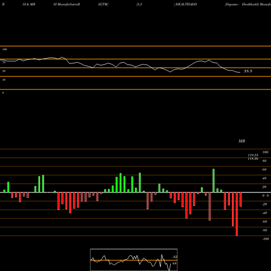Click the longest red bar reaching -100
Viewport: 271px width, 271px height.
click(237, 214)
